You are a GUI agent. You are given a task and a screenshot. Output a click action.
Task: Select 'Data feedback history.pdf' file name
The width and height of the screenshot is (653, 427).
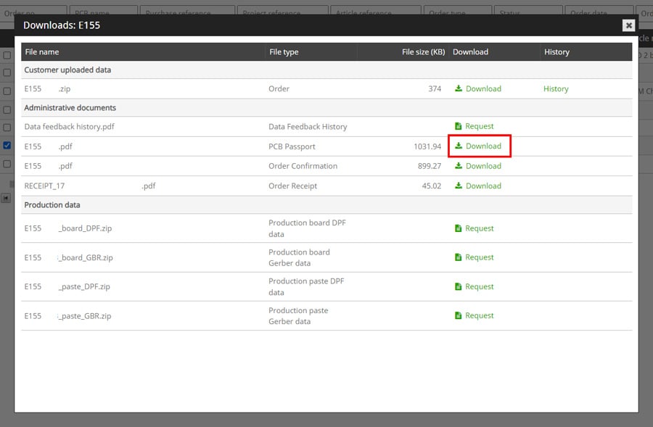(69, 127)
